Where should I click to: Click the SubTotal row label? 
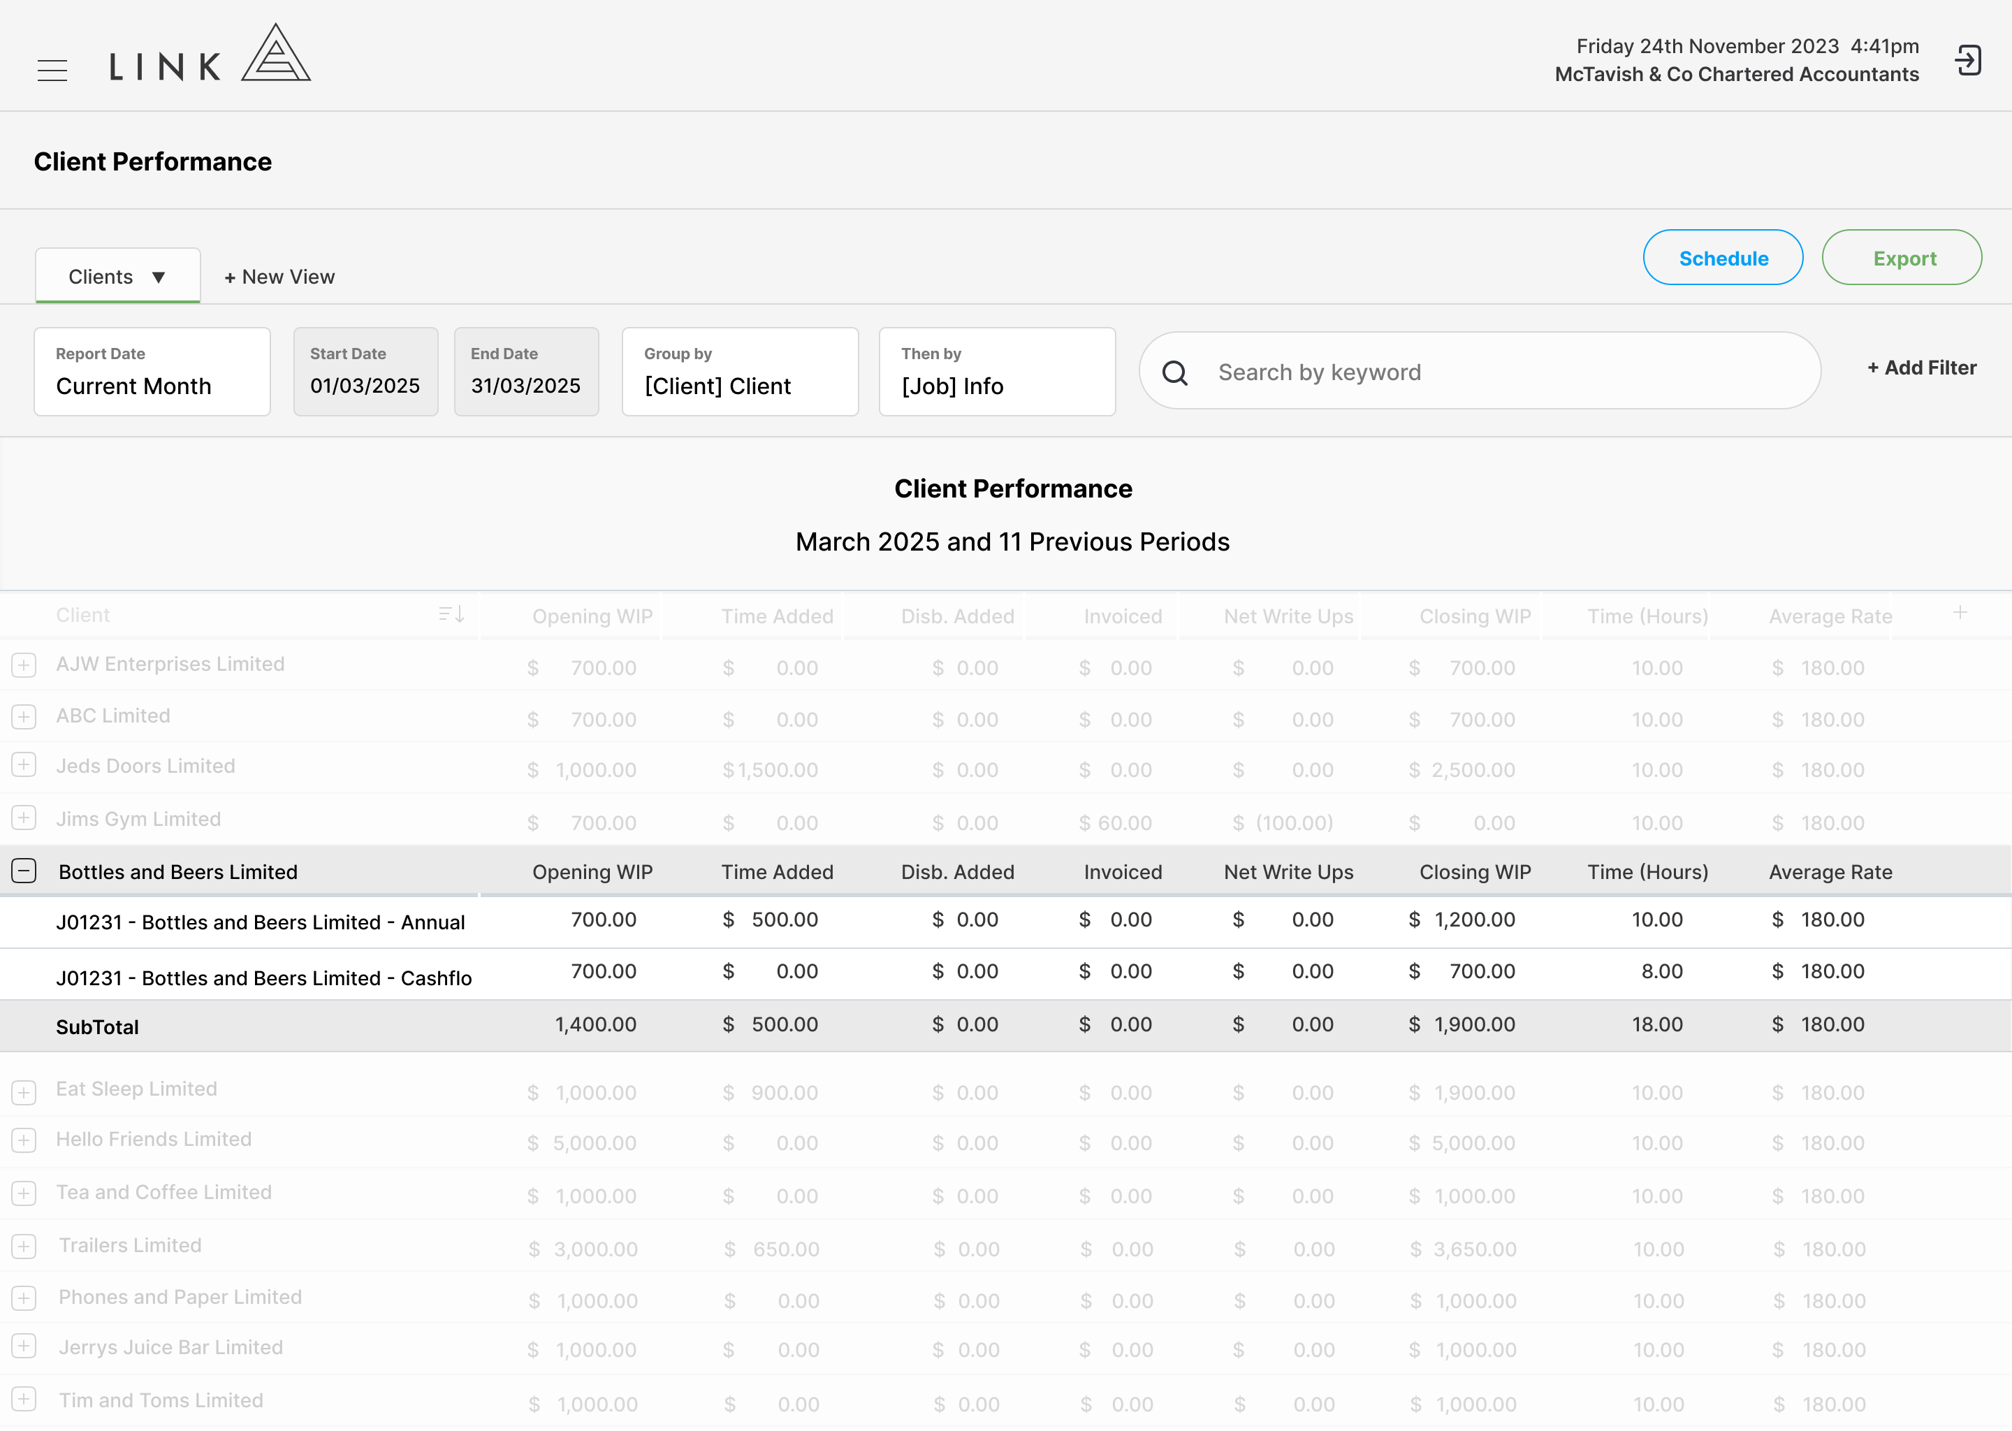(97, 1026)
